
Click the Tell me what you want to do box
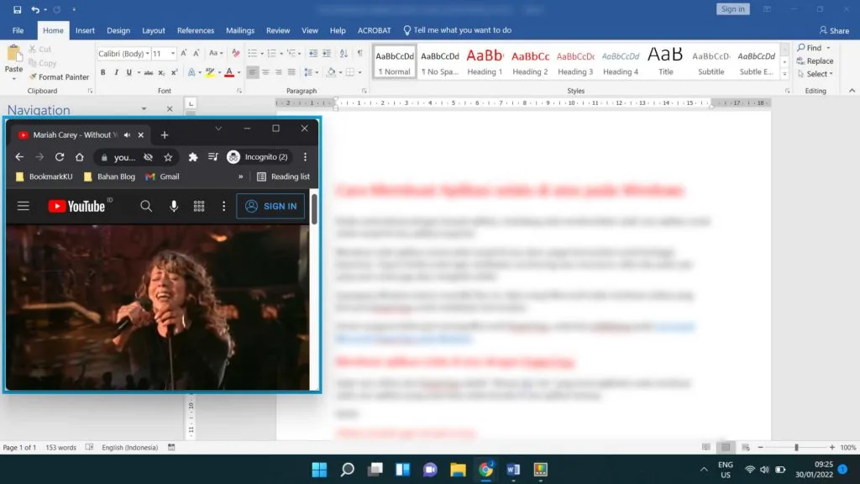tap(458, 30)
